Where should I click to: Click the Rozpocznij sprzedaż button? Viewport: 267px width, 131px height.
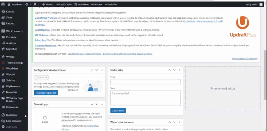(46, 93)
